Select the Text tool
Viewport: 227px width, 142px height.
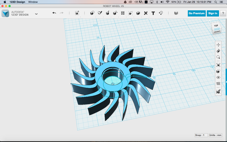coord(153,13)
